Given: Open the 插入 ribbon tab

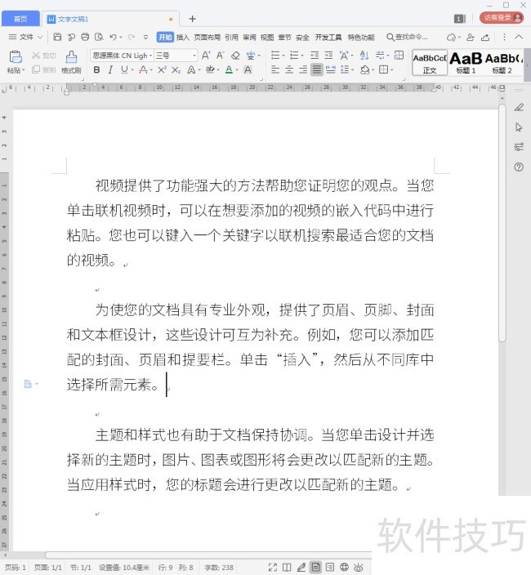Looking at the screenshot, I should (182, 37).
